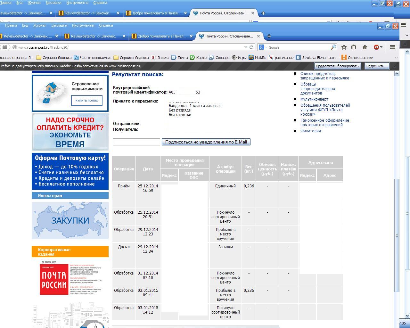Dismiss the Adobe Flash notification bar with its X
410x328 pixels.
coord(395,66)
